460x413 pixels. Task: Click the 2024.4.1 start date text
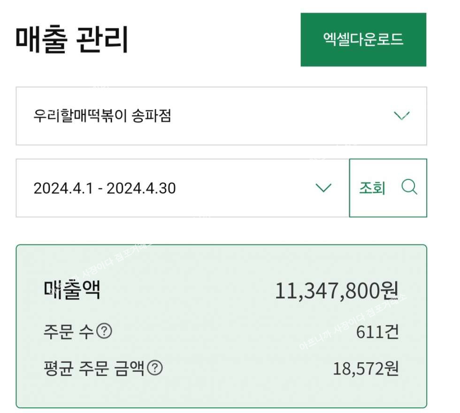tap(63, 188)
